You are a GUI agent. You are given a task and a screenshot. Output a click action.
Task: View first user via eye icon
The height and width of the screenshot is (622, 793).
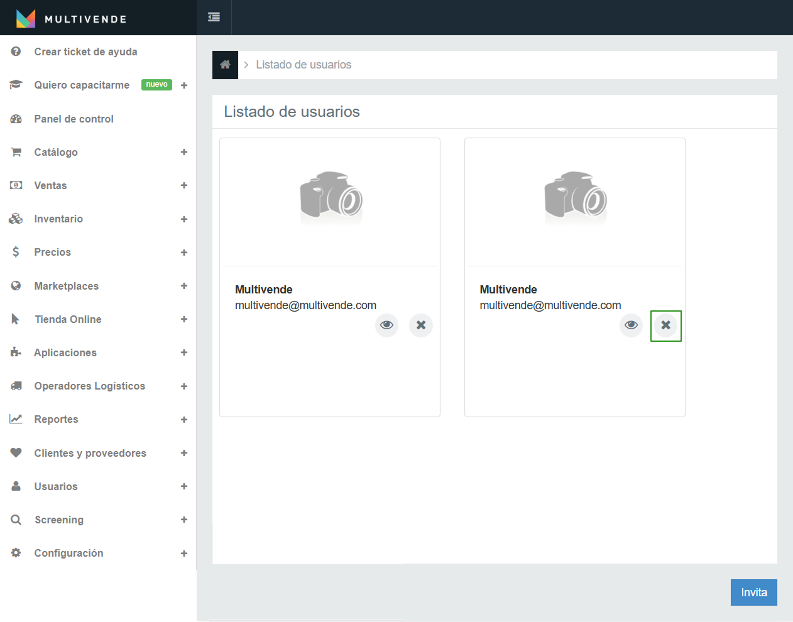coord(387,325)
